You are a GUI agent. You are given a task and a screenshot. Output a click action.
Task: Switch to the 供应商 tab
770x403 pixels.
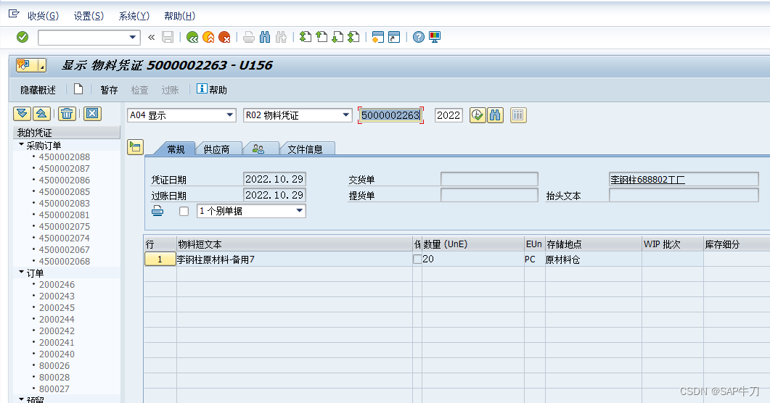(x=216, y=149)
